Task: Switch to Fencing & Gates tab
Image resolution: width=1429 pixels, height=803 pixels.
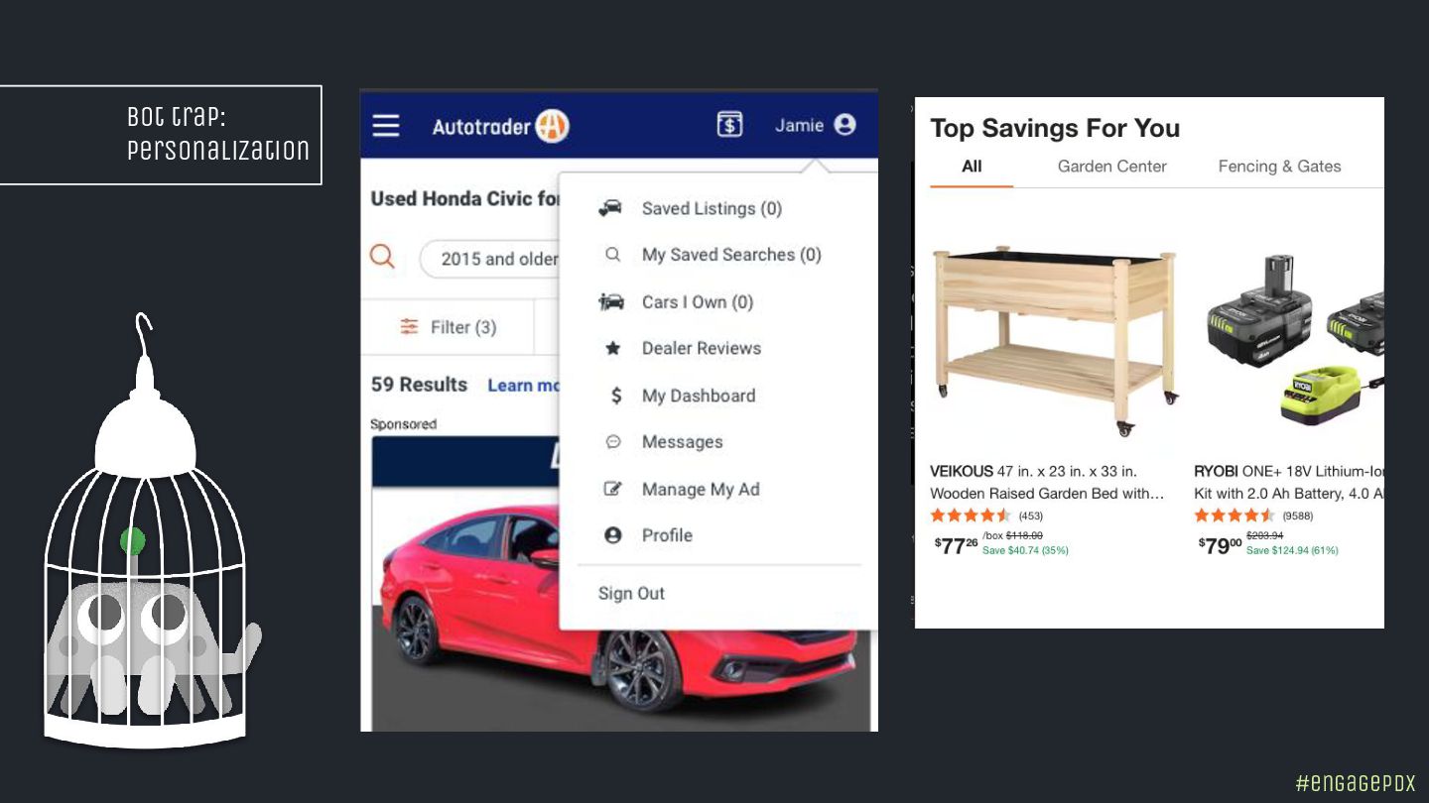Action: coord(1279,167)
